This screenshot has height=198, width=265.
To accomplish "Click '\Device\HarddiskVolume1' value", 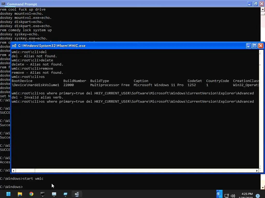I will coord(35,85).
